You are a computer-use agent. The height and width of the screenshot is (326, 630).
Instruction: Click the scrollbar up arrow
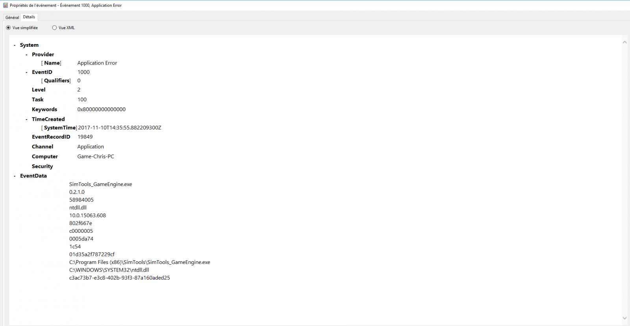tap(624, 42)
